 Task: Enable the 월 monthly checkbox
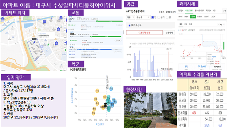click(167, 17)
